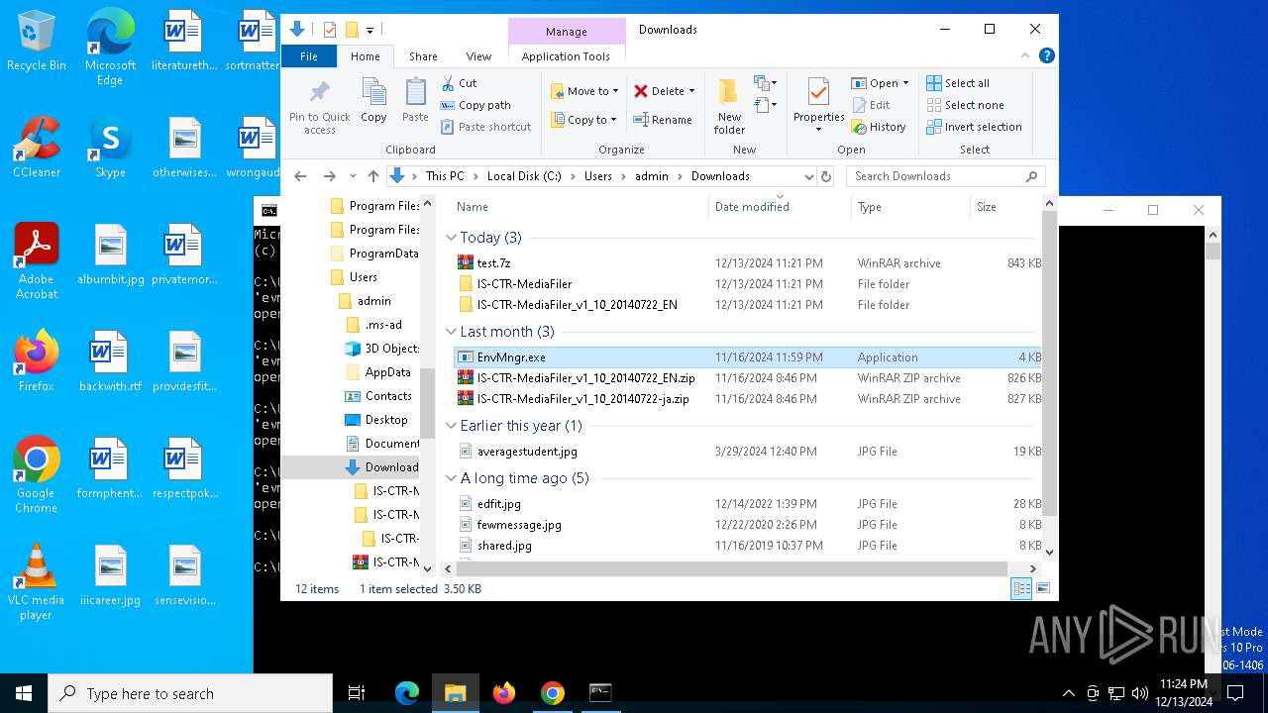Screen dimensions: 1268x713
Task: Click the Task View taskbar icon
Action: point(357,693)
